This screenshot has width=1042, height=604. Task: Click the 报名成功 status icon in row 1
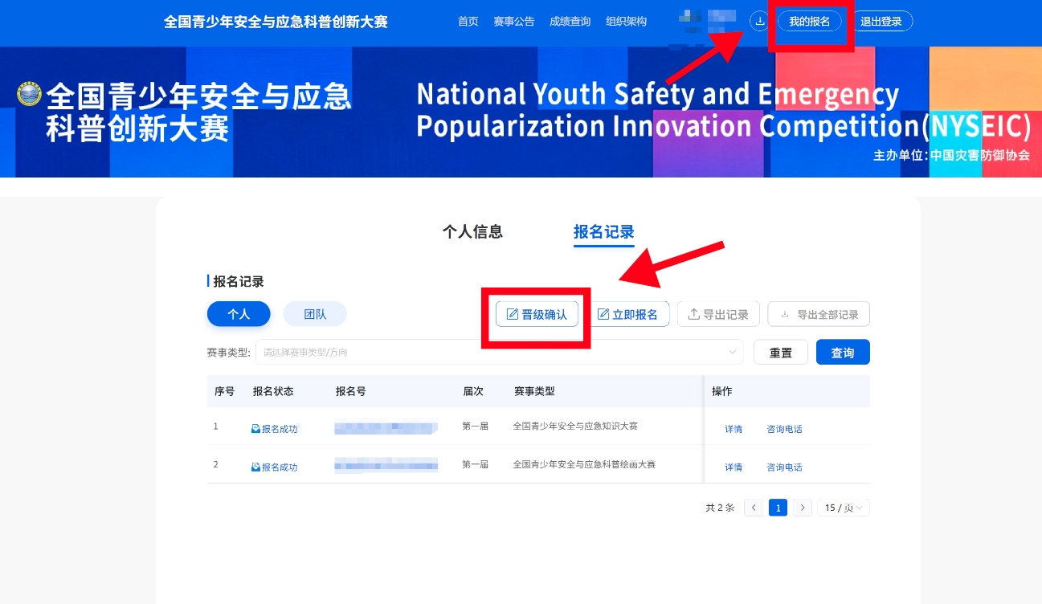tap(255, 429)
